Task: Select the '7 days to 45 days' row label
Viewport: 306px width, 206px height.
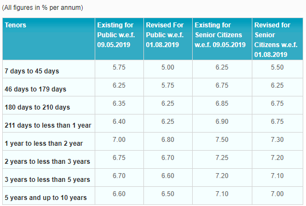Action: (x=32, y=71)
